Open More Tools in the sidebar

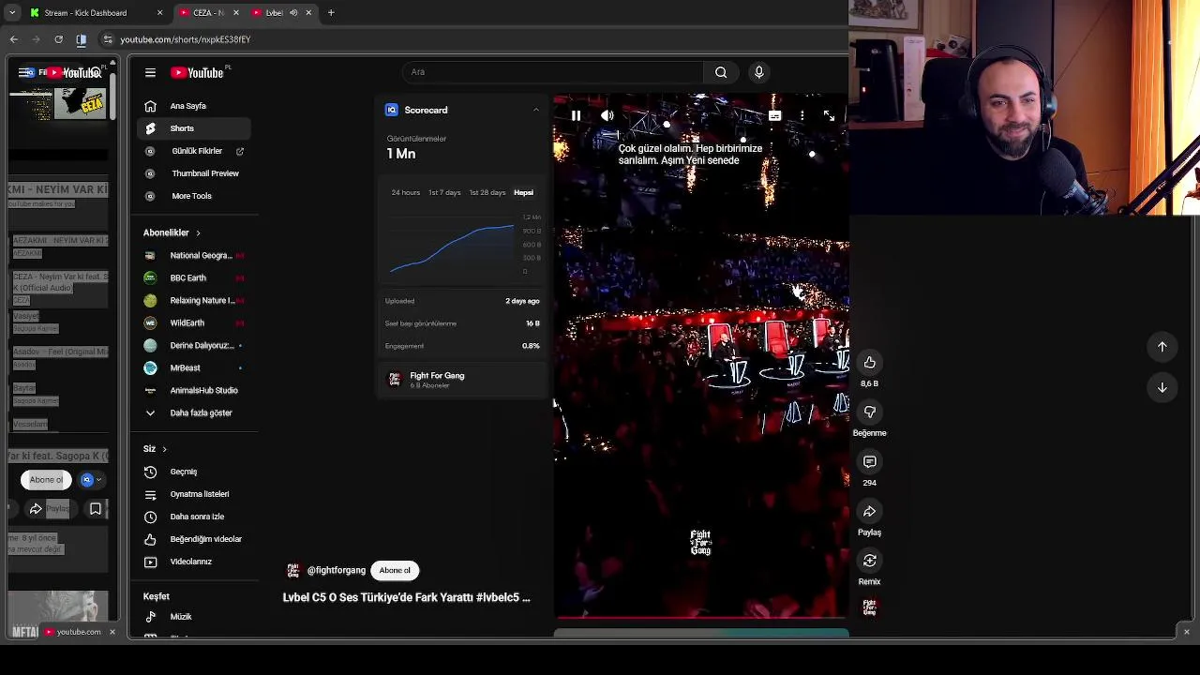(193, 196)
